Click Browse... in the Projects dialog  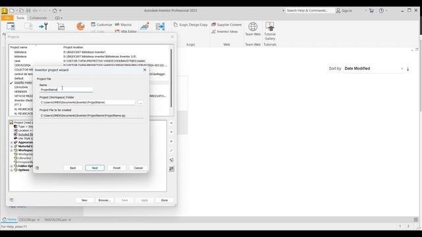pyautogui.click(x=104, y=200)
